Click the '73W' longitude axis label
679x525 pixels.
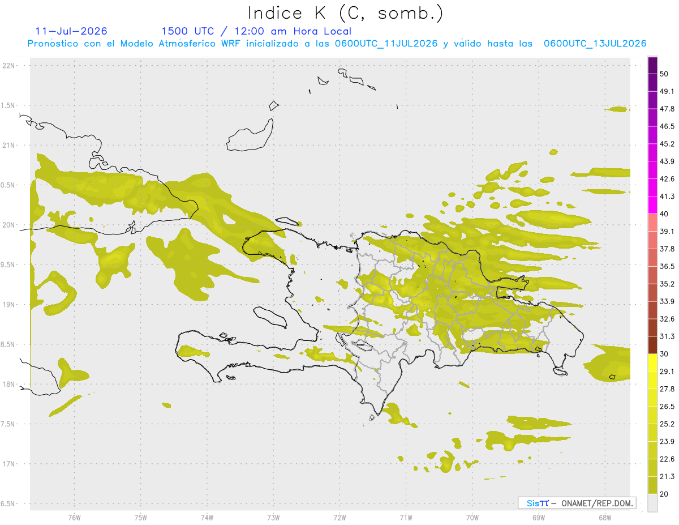tap(273, 518)
